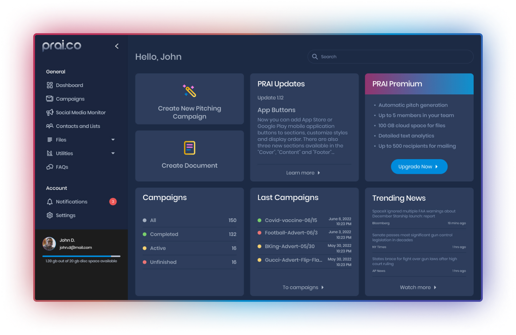
Task: Click the arrow beside Learn more
Action: tap(319, 173)
